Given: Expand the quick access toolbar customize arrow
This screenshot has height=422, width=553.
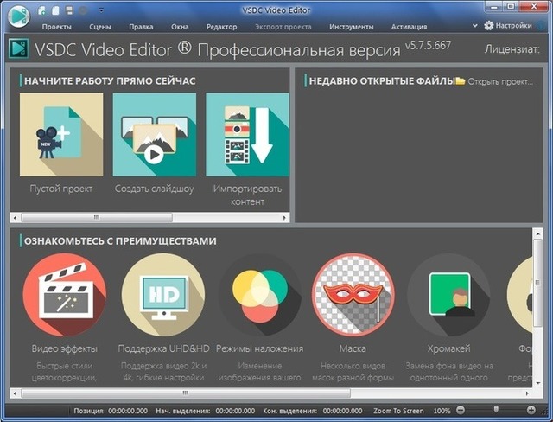Looking at the screenshot, I should pyautogui.click(x=101, y=10).
